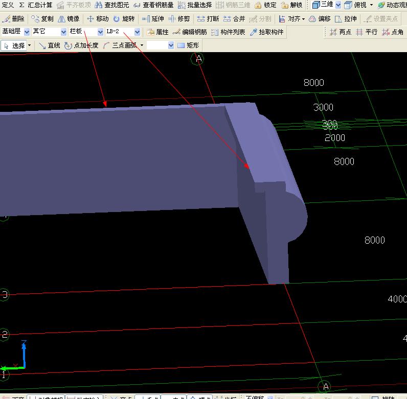Screen dimensions: 407x399
Task: Expand the 对齐 align dropdown arrow
Action: click(x=303, y=19)
